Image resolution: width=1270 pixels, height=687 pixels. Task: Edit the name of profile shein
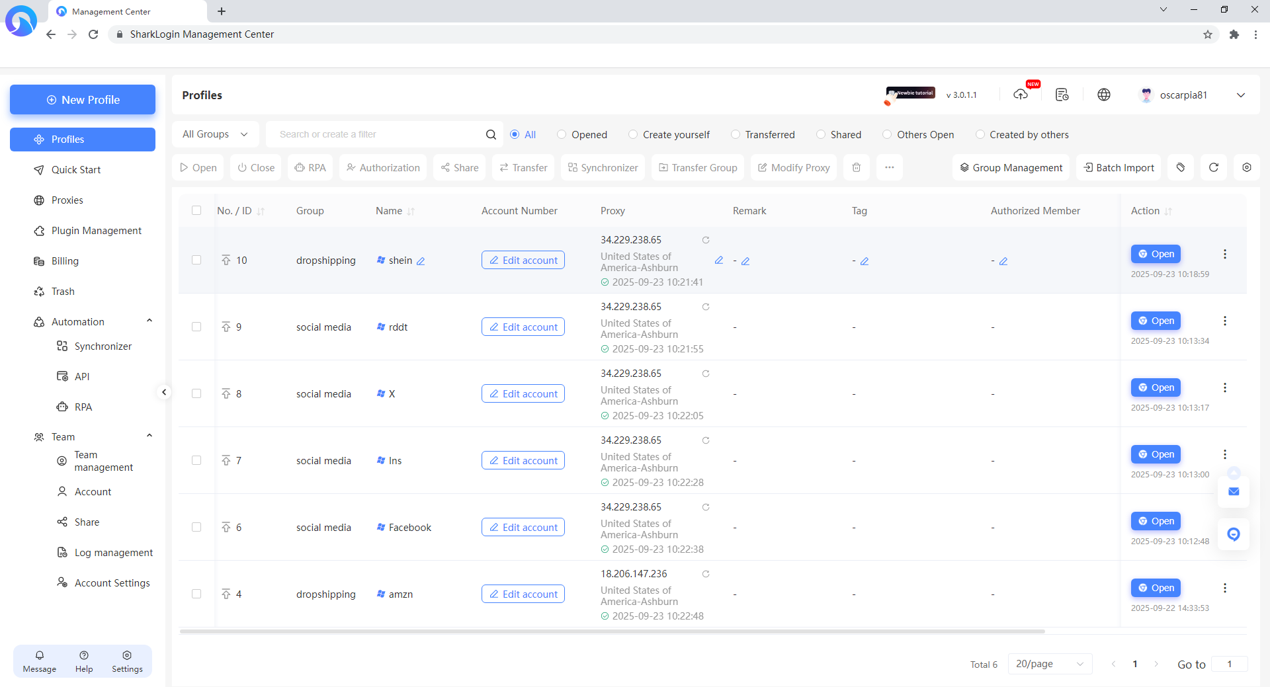(421, 261)
